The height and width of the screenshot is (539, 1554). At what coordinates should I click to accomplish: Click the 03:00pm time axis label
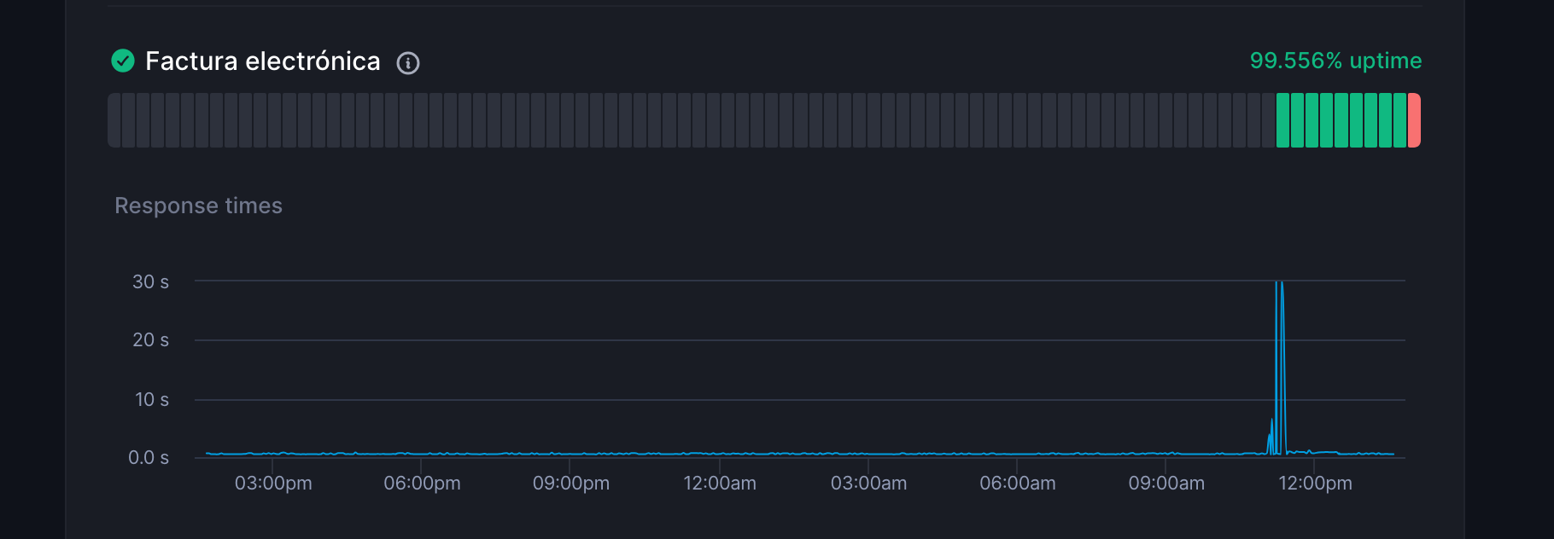[273, 483]
